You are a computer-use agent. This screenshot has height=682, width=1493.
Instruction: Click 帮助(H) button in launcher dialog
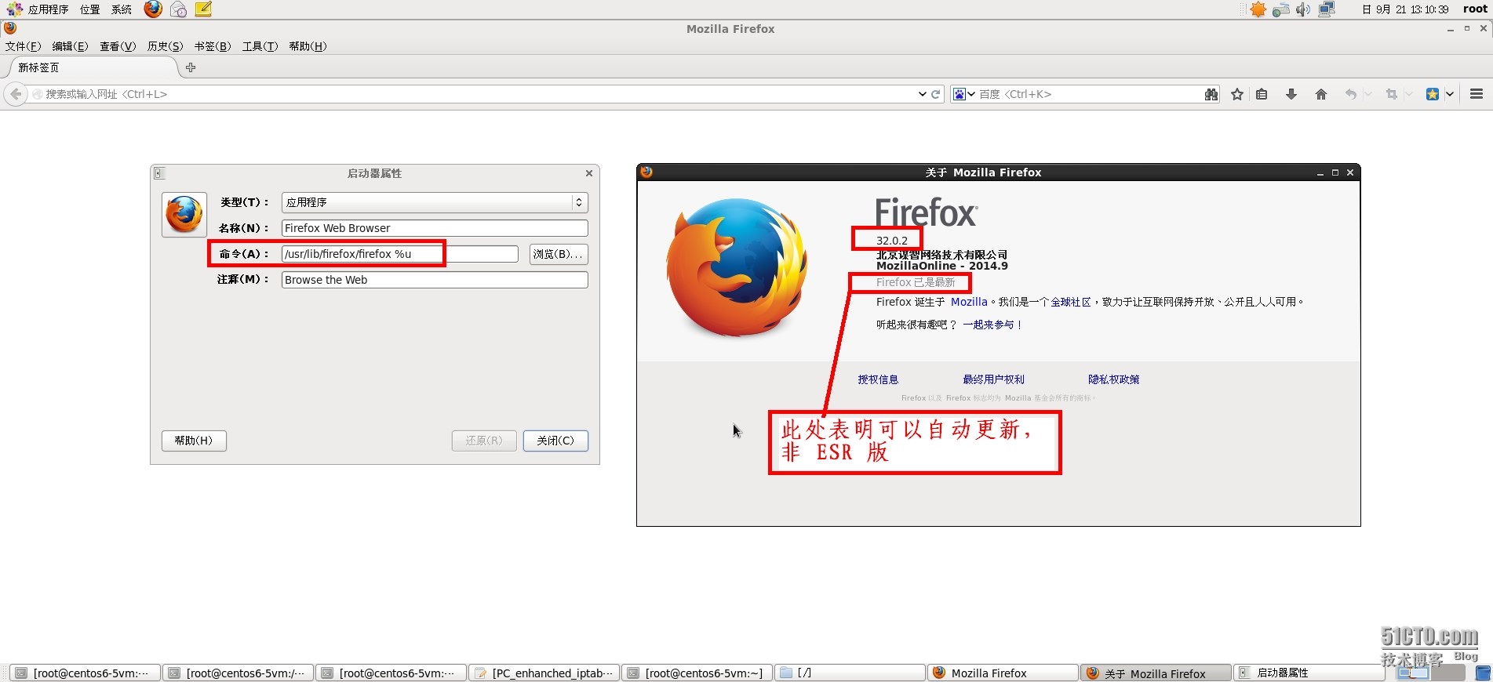194,441
